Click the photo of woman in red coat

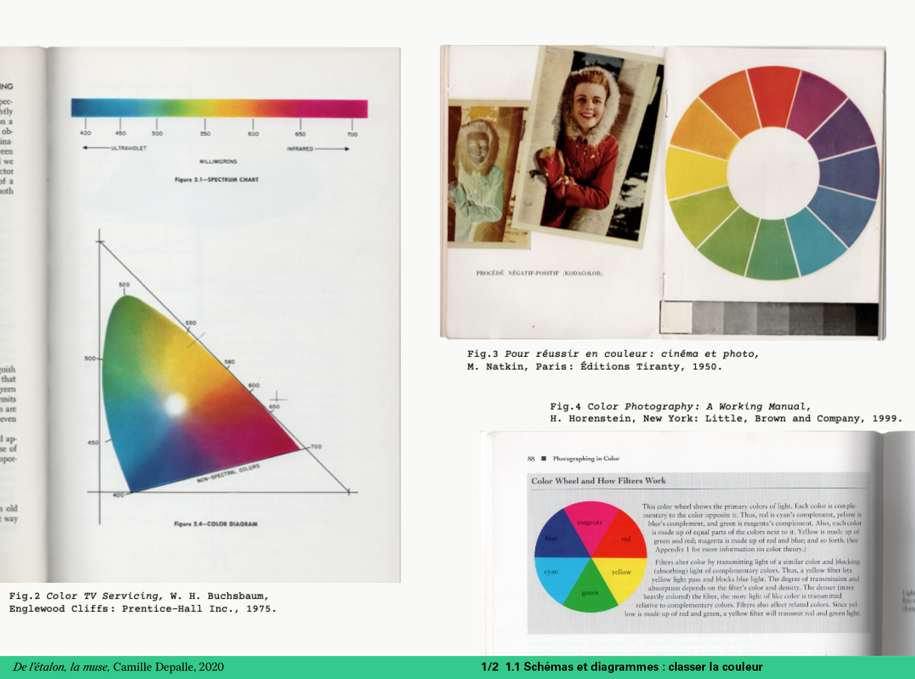click(587, 146)
